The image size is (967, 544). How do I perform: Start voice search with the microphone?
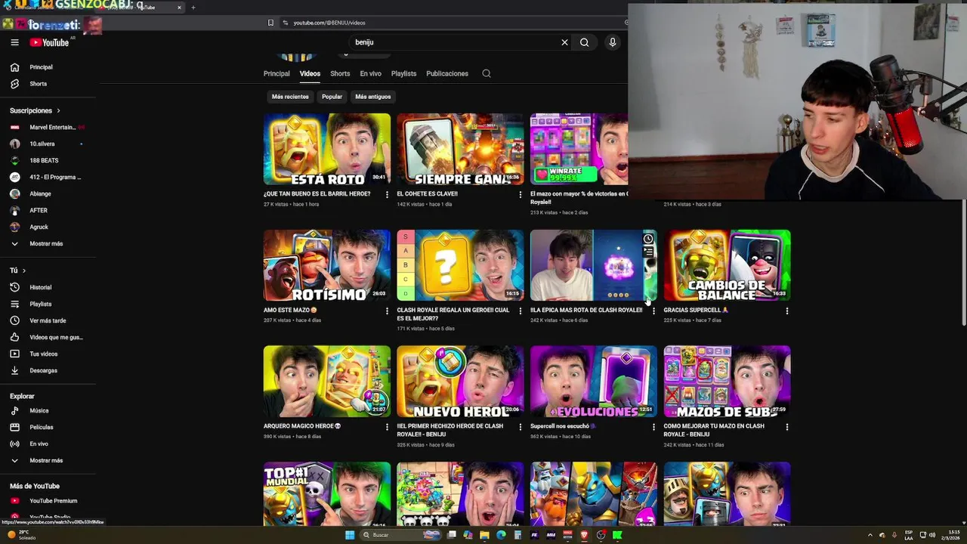click(x=613, y=42)
